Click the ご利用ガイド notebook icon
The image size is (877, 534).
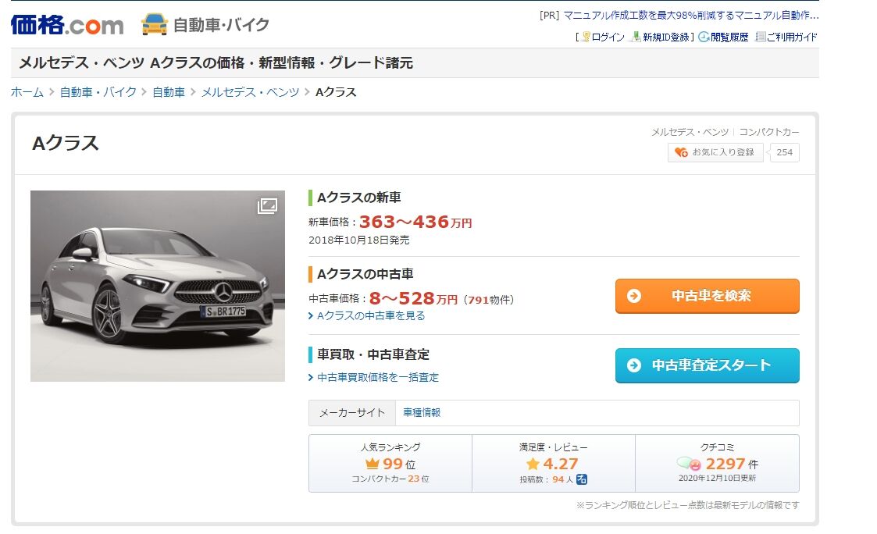[x=760, y=37]
